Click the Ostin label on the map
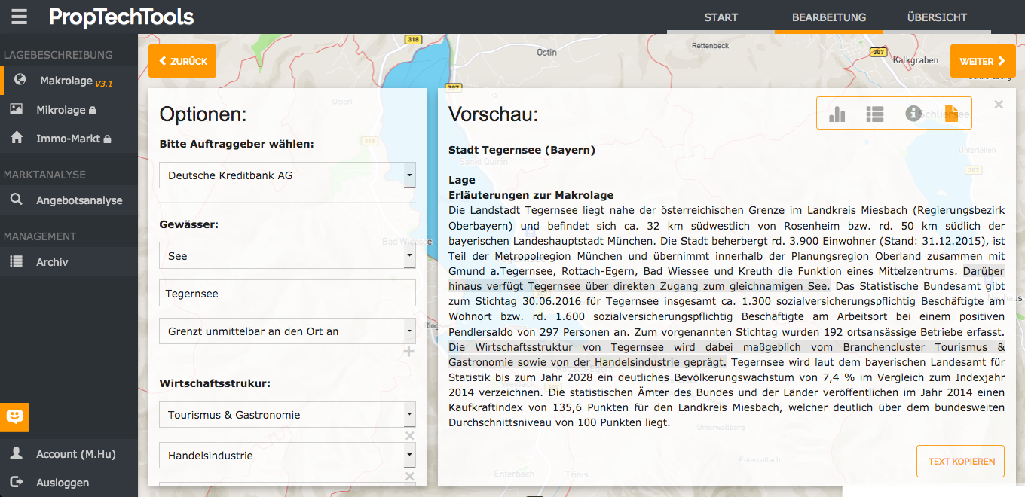The height and width of the screenshot is (497, 1025). coord(546,53)
